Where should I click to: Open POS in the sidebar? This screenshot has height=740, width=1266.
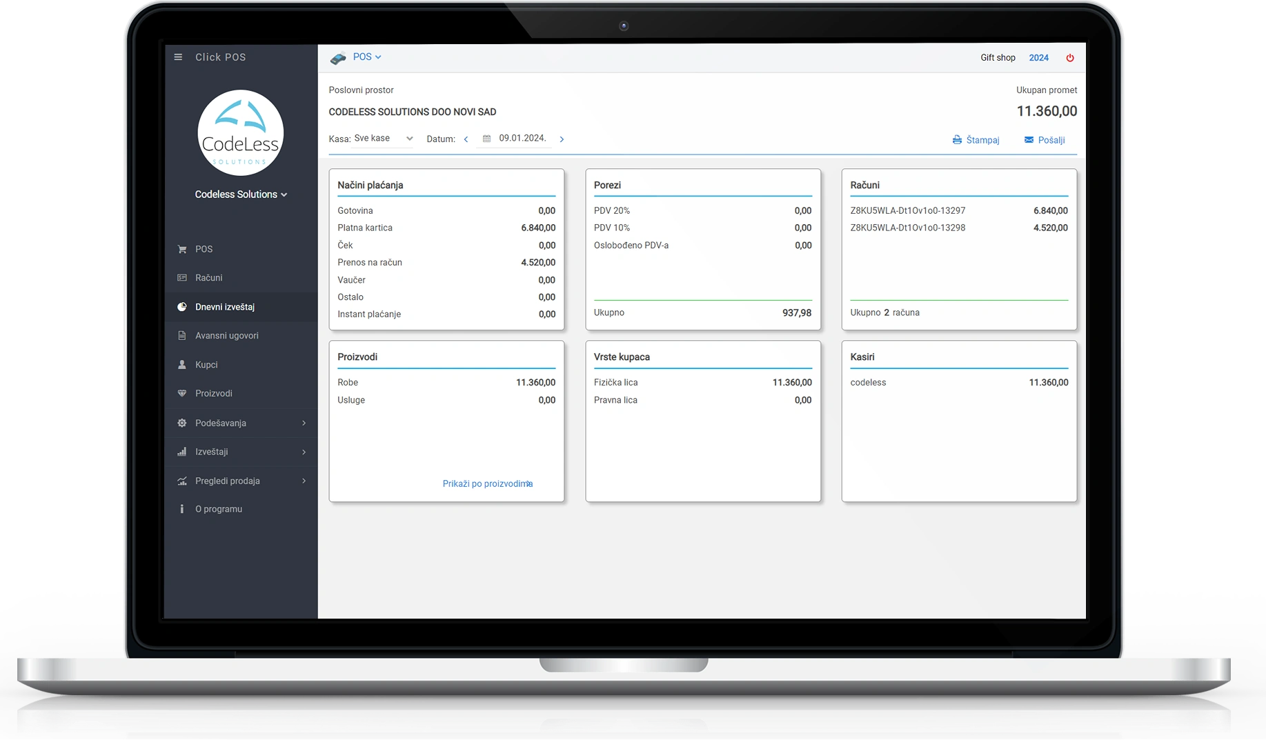241,249
